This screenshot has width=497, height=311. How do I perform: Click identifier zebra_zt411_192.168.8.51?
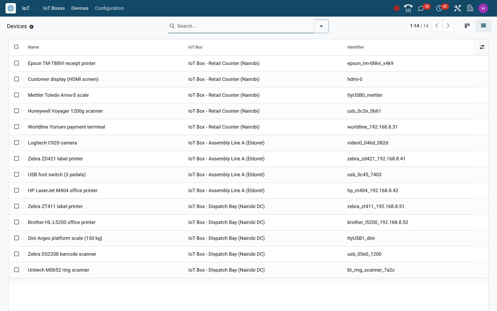point(376,206)
